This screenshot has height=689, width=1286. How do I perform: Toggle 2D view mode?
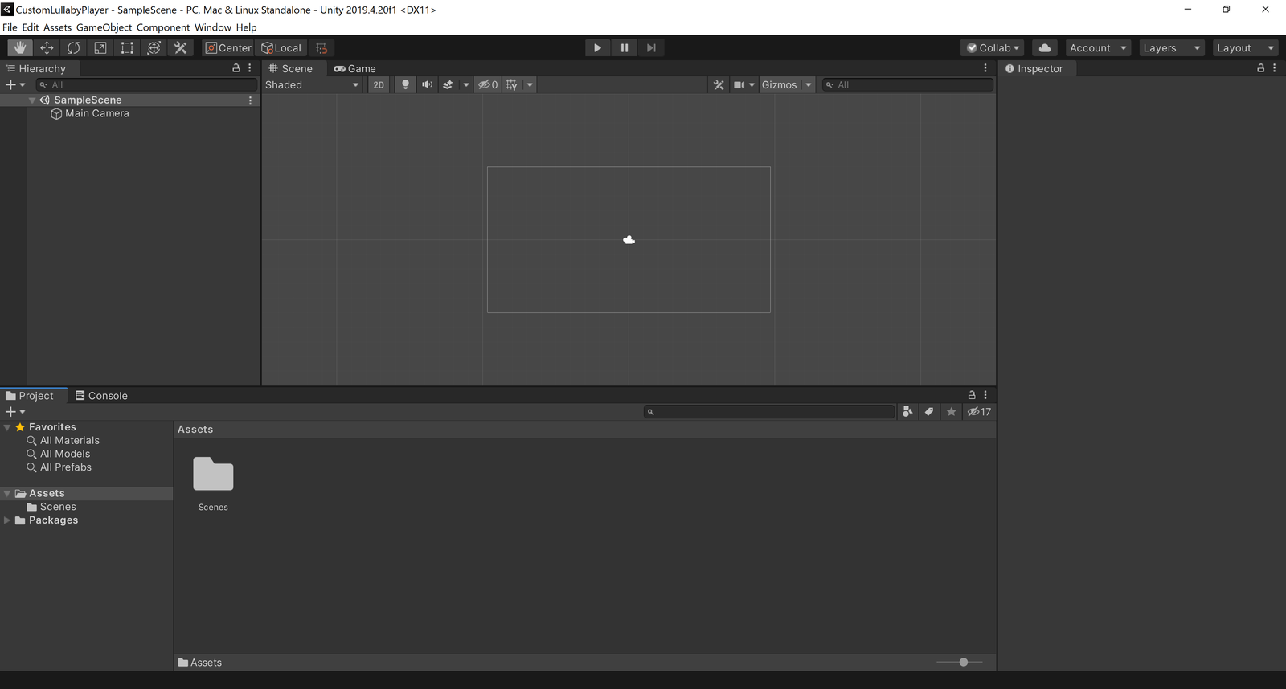tap(379, 85)
